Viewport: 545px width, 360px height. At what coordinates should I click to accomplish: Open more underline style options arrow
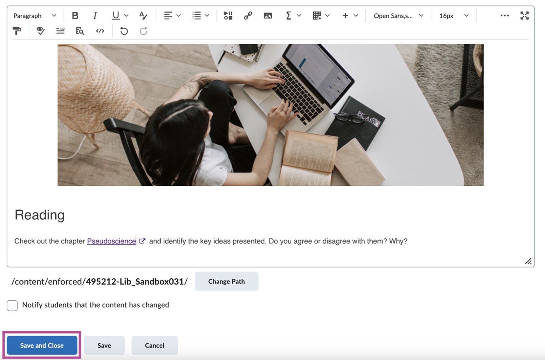click(126, 16)
